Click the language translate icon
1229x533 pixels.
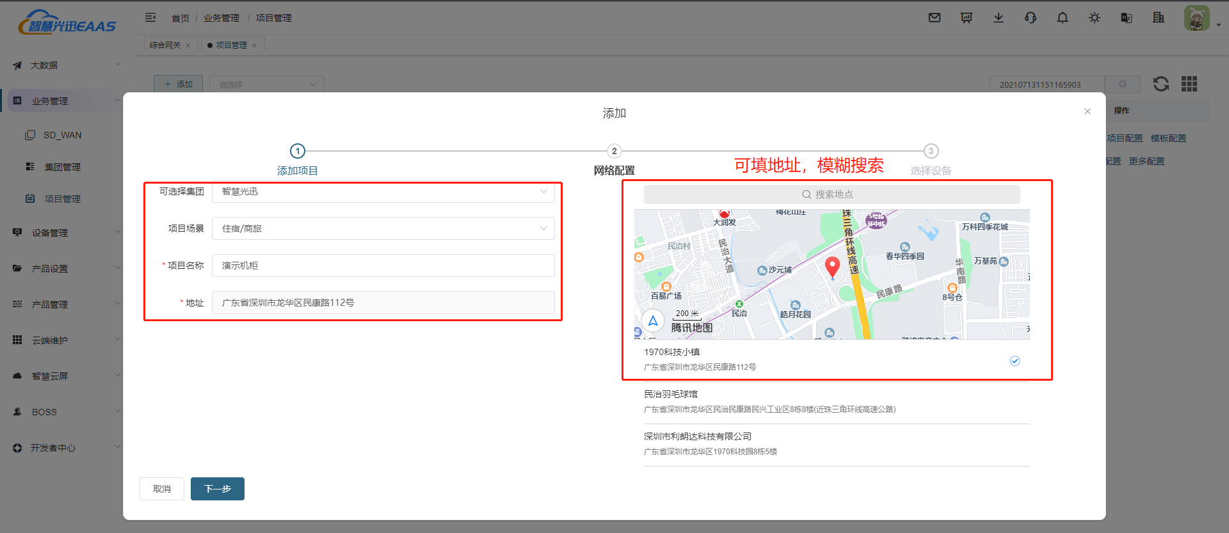point(1127,18)
